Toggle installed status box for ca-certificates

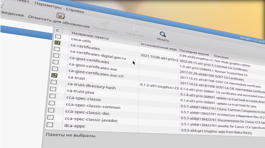(57, 43)
